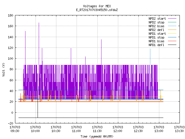Select the NPD1 start legend label
The image size is (185, 139).
click(157, 34)
